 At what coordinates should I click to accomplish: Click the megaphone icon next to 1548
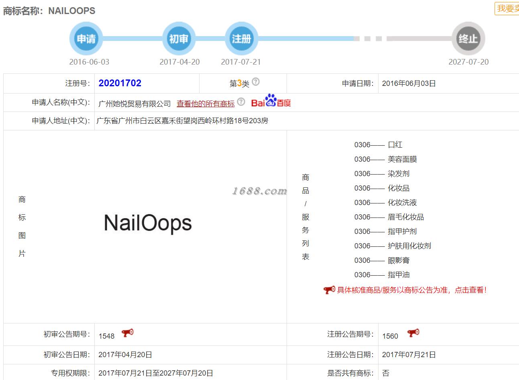point(128,333)
